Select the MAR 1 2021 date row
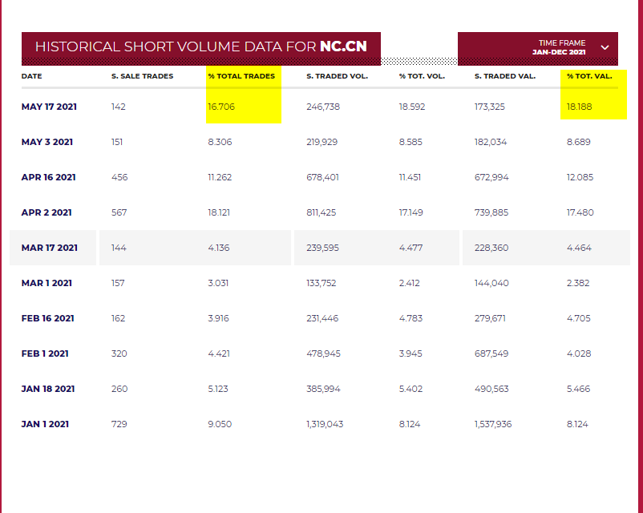 (x=47, y=283)
